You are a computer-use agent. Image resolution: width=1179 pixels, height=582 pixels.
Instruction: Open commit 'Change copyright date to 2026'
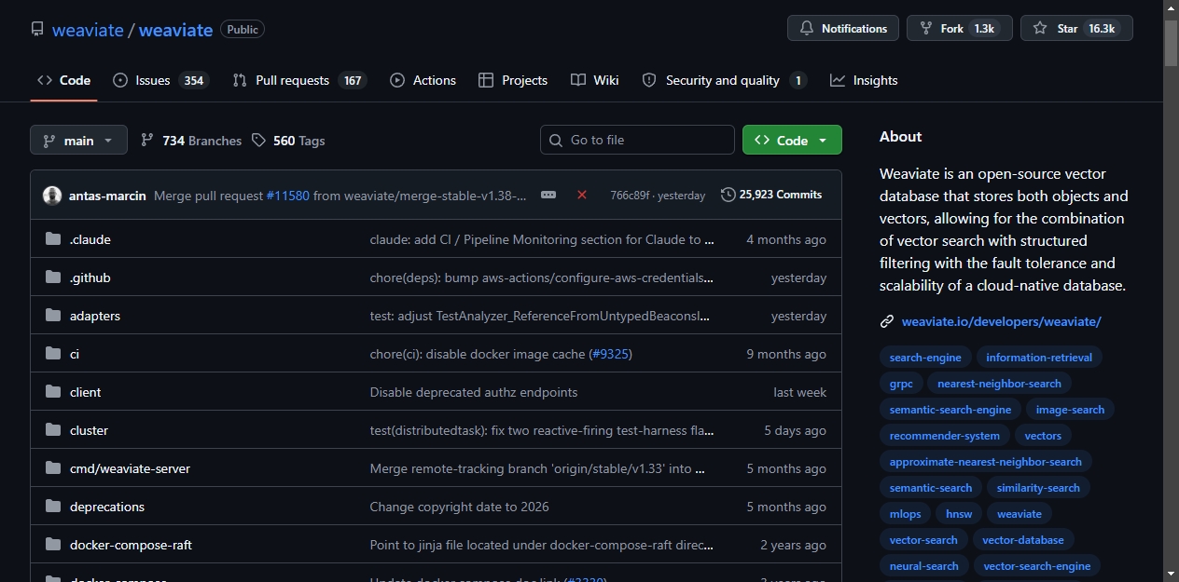pos(460,507)
